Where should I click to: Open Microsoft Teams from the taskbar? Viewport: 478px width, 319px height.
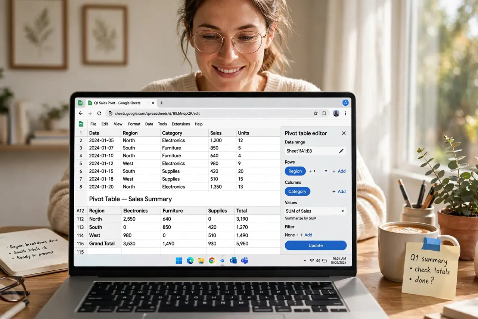[x=245, y=260]
